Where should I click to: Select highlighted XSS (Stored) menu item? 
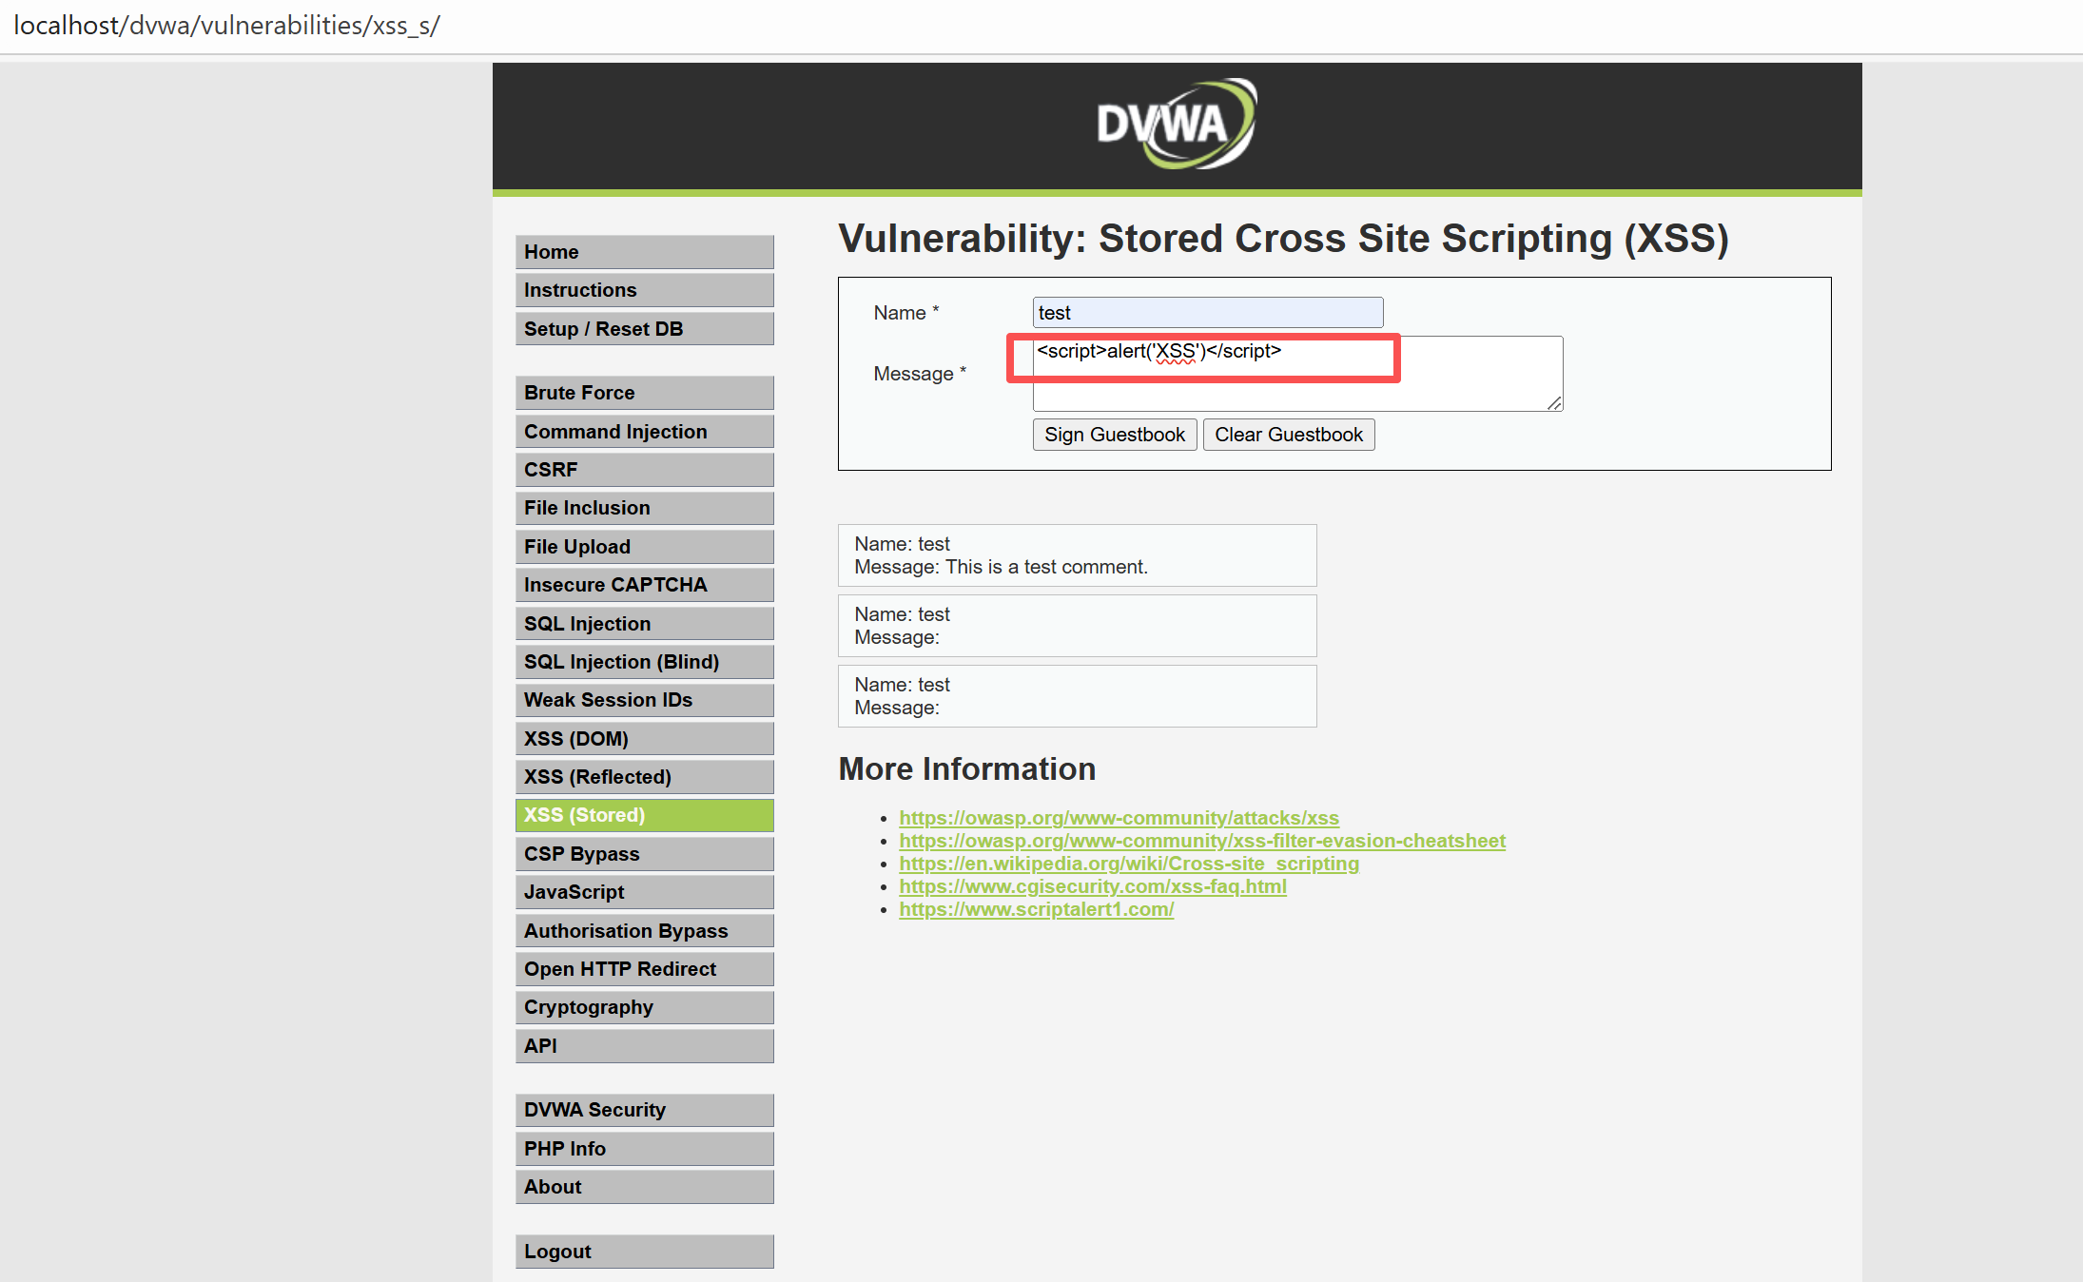(x=644, y=815)
